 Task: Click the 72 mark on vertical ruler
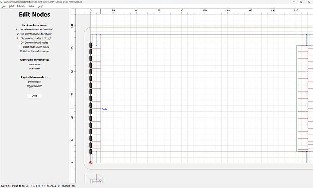coord(73,94)
